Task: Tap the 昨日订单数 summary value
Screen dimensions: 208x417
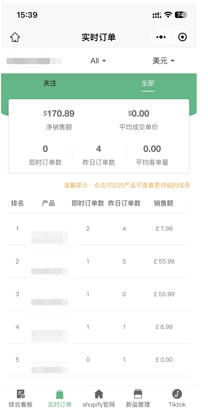Action: 99,149
